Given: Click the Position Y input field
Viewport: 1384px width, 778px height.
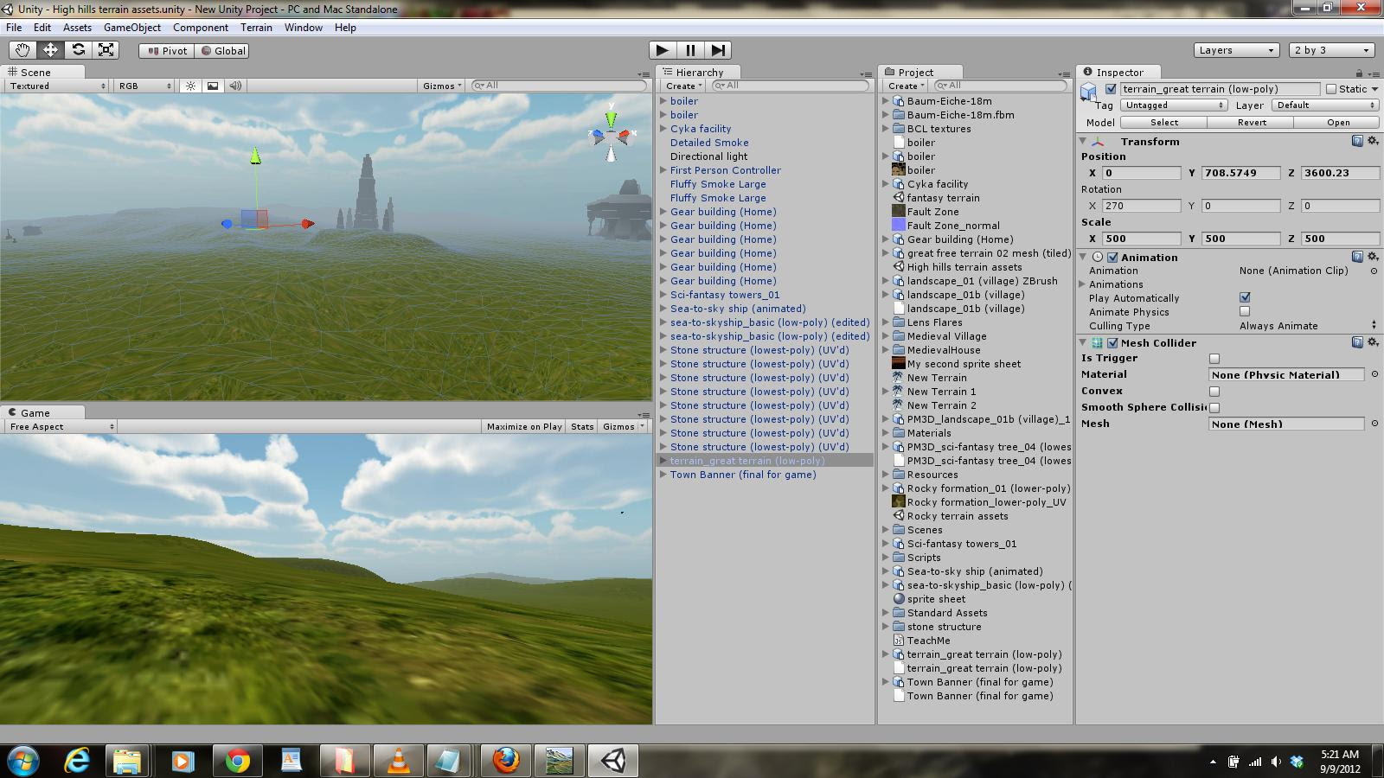Looking at the screenshot, I should pos(1241,173).
